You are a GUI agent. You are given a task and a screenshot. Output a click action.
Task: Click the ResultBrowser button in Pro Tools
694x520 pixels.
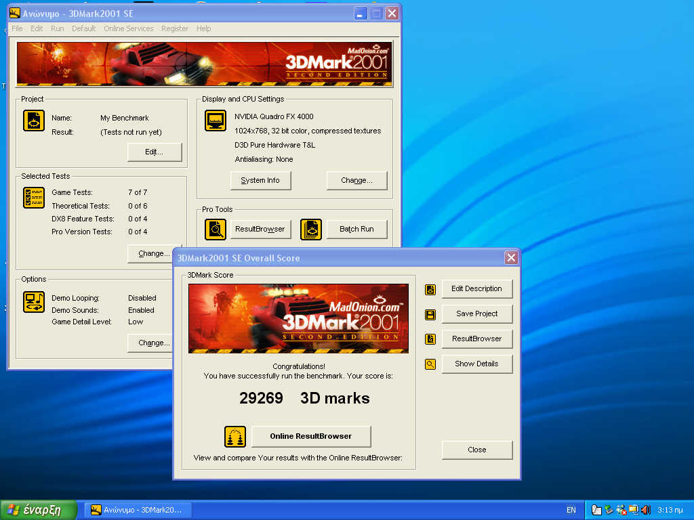(260, 229)
